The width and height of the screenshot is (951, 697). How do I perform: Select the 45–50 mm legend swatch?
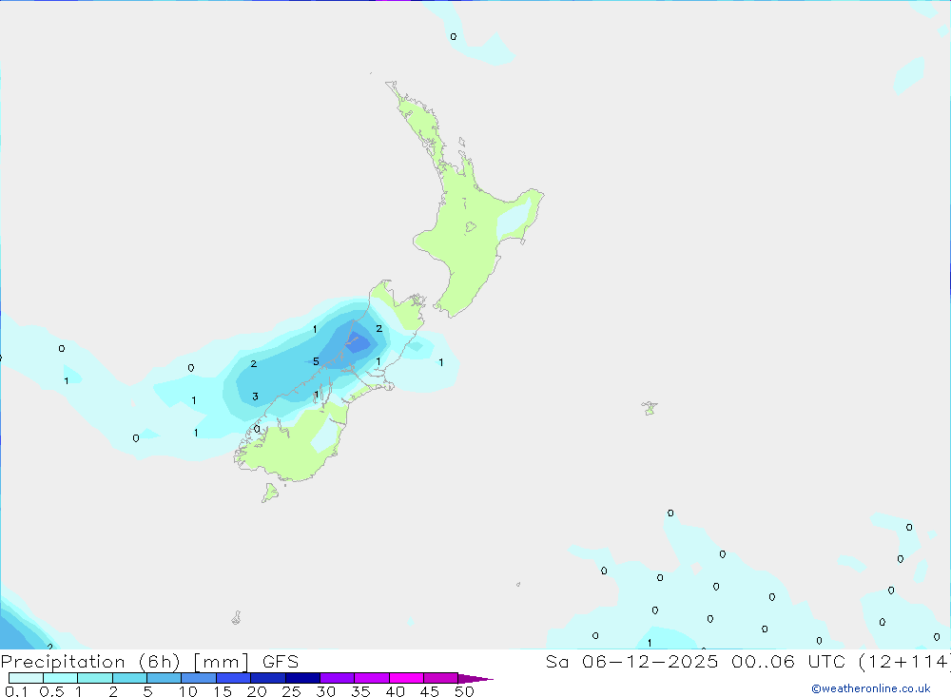(x=441, y=678)
